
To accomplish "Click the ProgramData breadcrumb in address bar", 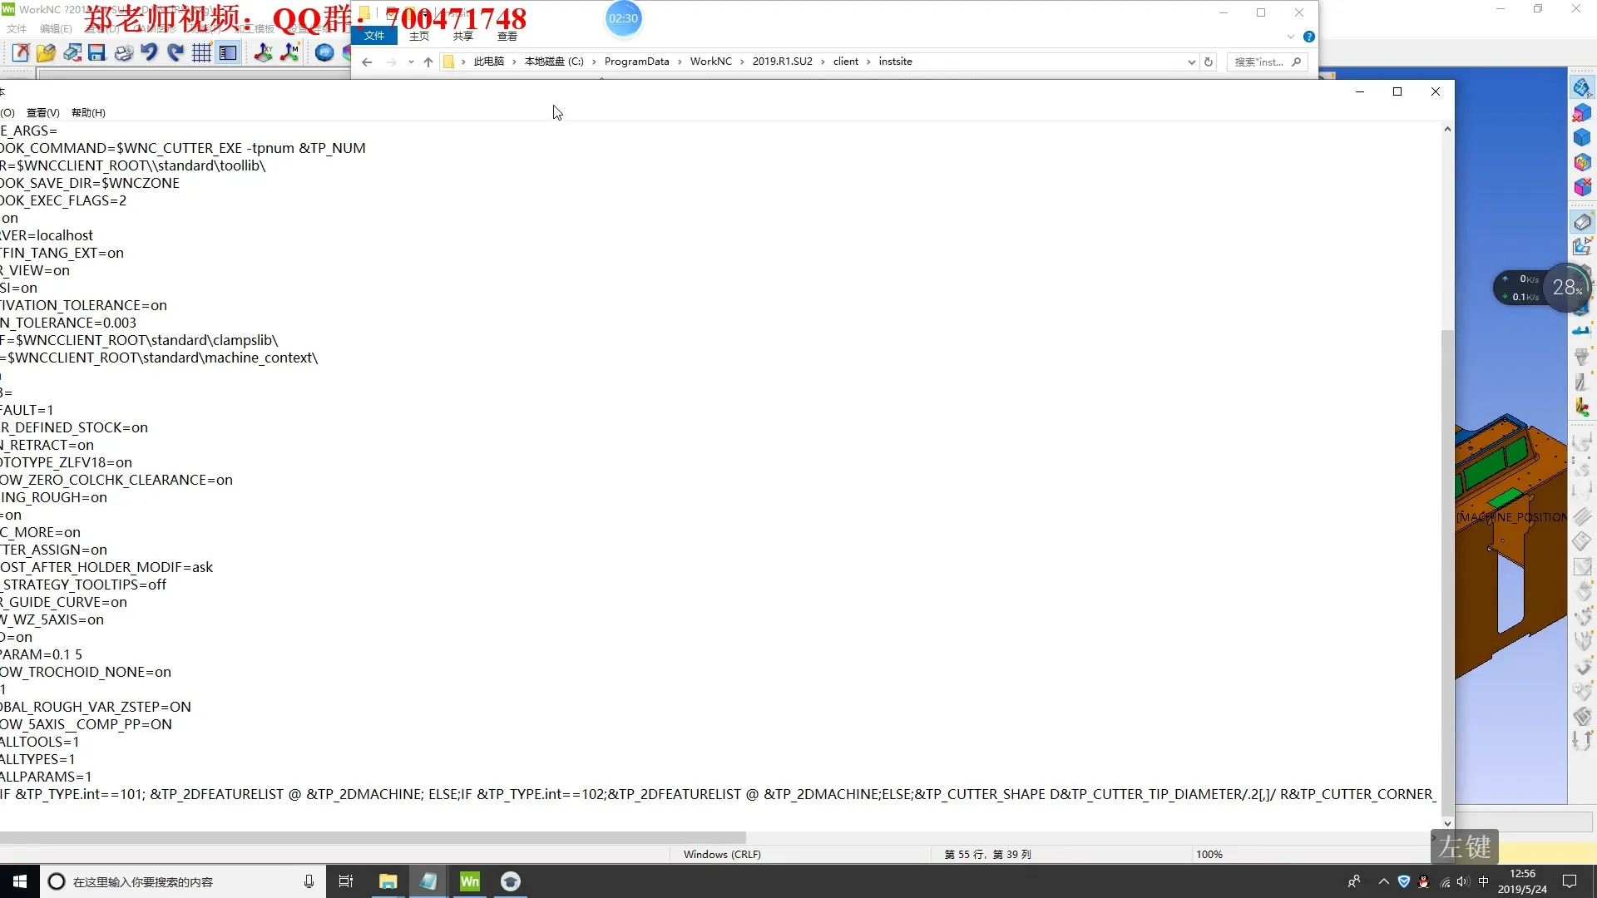I will tap(636, 62).
